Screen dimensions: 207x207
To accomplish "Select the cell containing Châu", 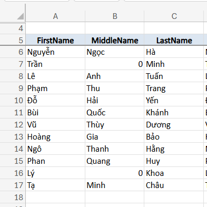I will click(x=174, y=185).
